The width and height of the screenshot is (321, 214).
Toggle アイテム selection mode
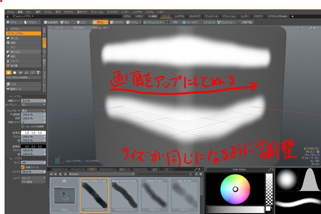coord(132,22)
